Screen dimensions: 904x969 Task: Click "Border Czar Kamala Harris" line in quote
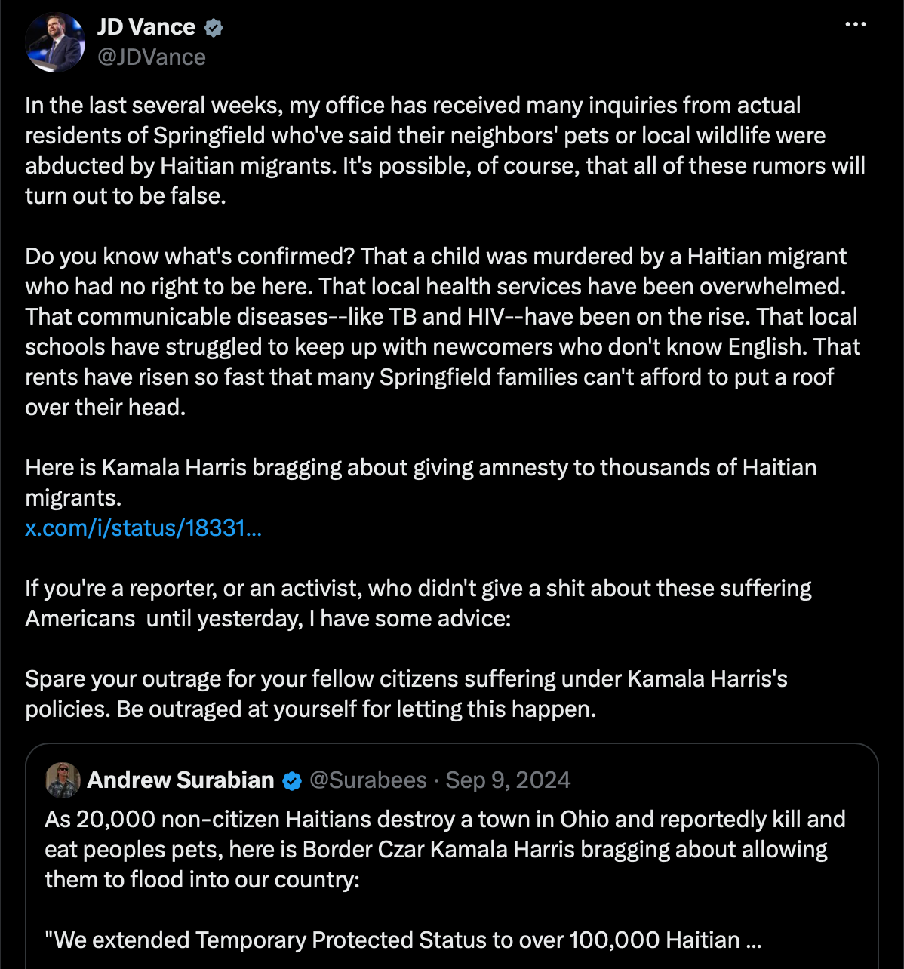coord(436,849)
